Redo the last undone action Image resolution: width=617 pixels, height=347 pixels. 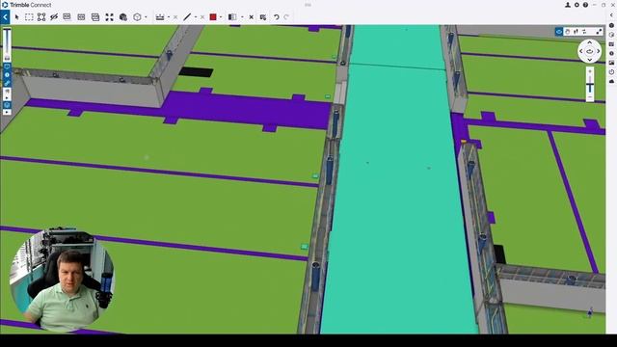tap(286, 17)
